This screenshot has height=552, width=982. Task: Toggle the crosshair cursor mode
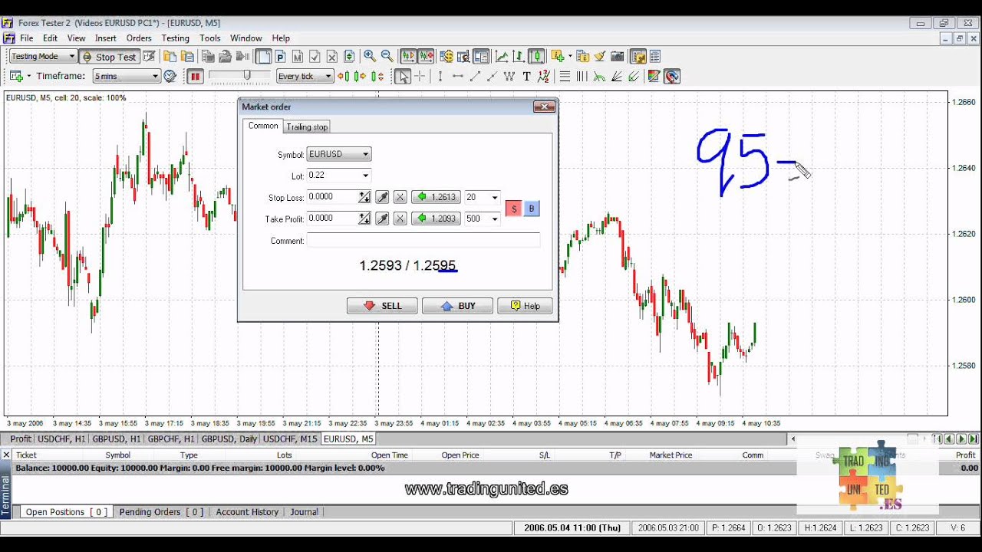click(420, 76)
